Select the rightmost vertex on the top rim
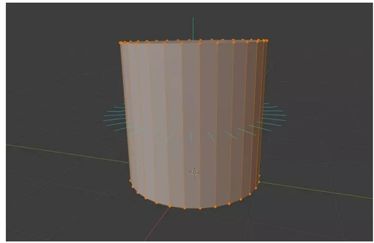This screenshot has width=374, height=243. click(x=267, y=41)
